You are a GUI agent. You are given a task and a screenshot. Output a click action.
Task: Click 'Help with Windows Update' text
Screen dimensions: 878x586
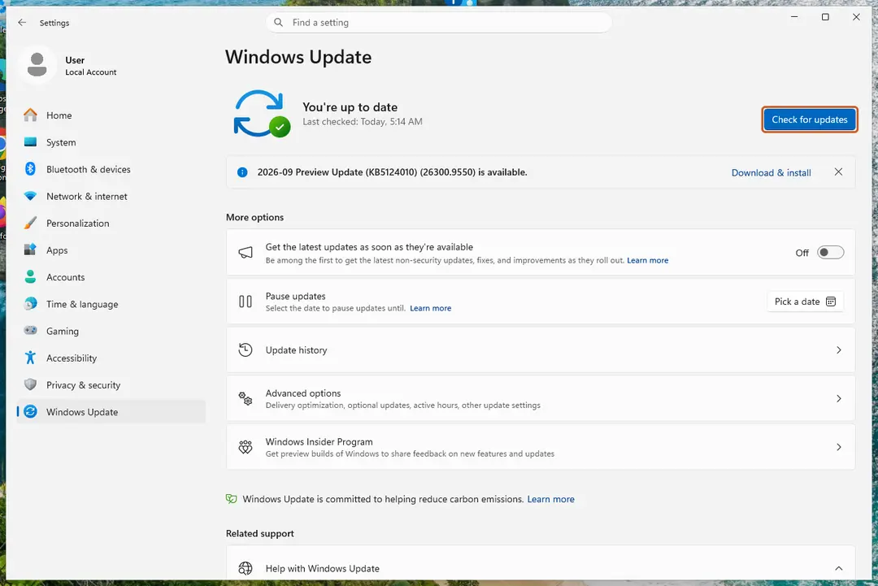pyautogui.click(x=322, y=568)
